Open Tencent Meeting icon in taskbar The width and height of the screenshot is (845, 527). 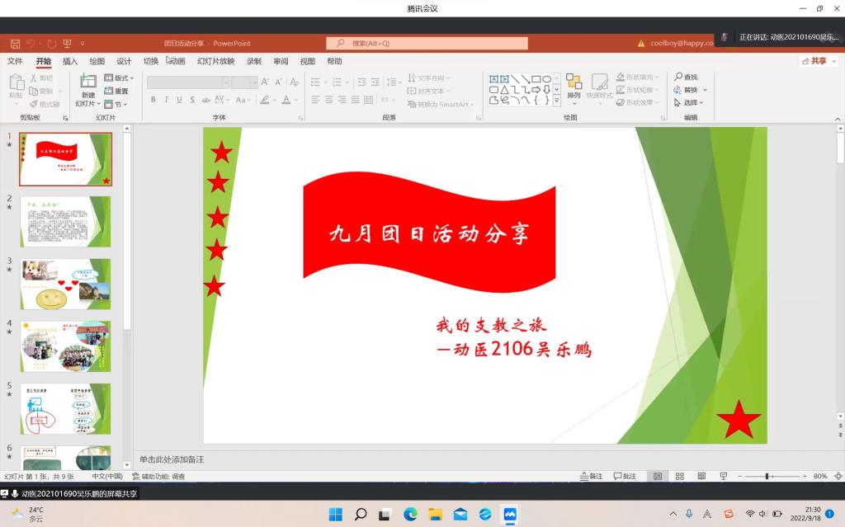click(511, 515)
